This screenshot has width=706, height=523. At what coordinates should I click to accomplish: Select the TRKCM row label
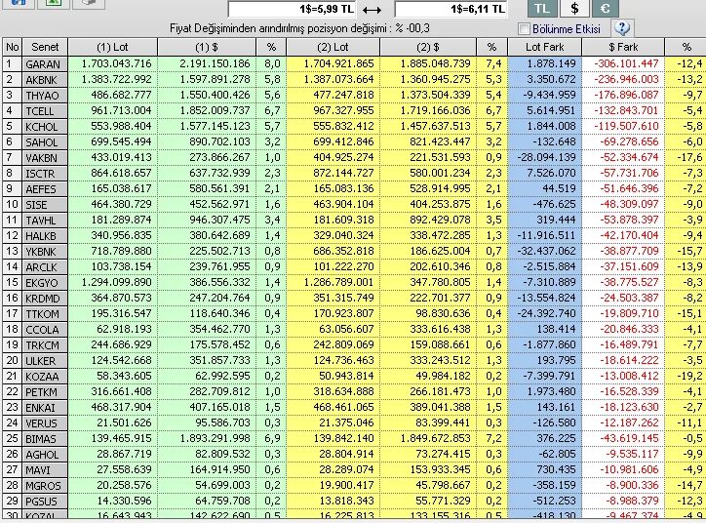tap(45, 345)
